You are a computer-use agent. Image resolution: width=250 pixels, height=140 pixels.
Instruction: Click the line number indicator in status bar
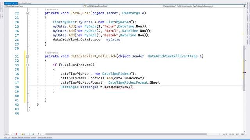[x=225, y=134]
